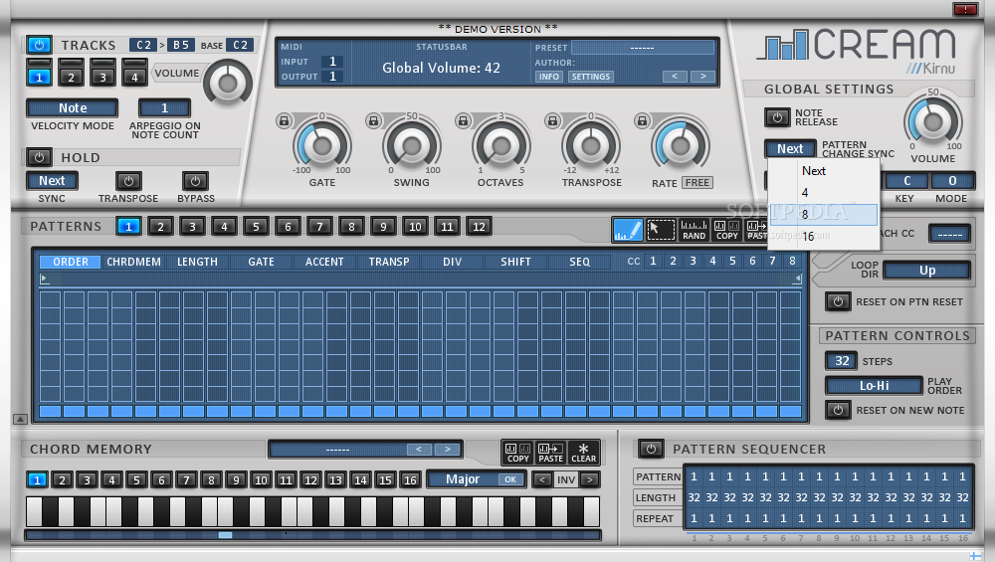Click the INFO button
The width and height of the screenshot is (995, 562).
(x=549, y=77)
